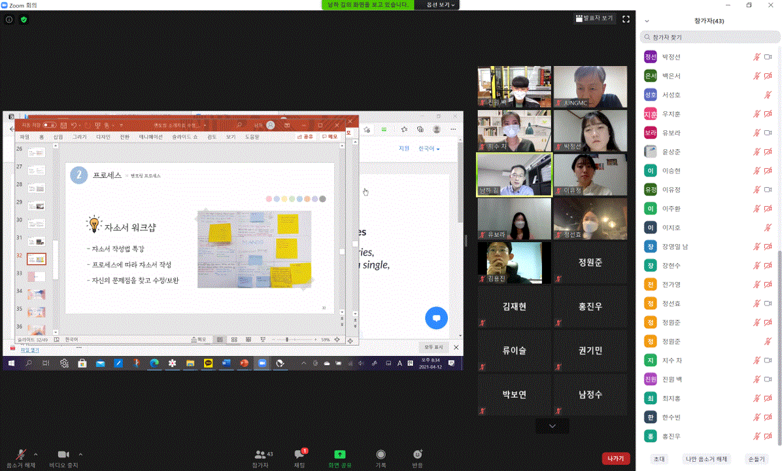
Task: Open the 전환 tab in PowerPoint
Action: click(125, 137)
